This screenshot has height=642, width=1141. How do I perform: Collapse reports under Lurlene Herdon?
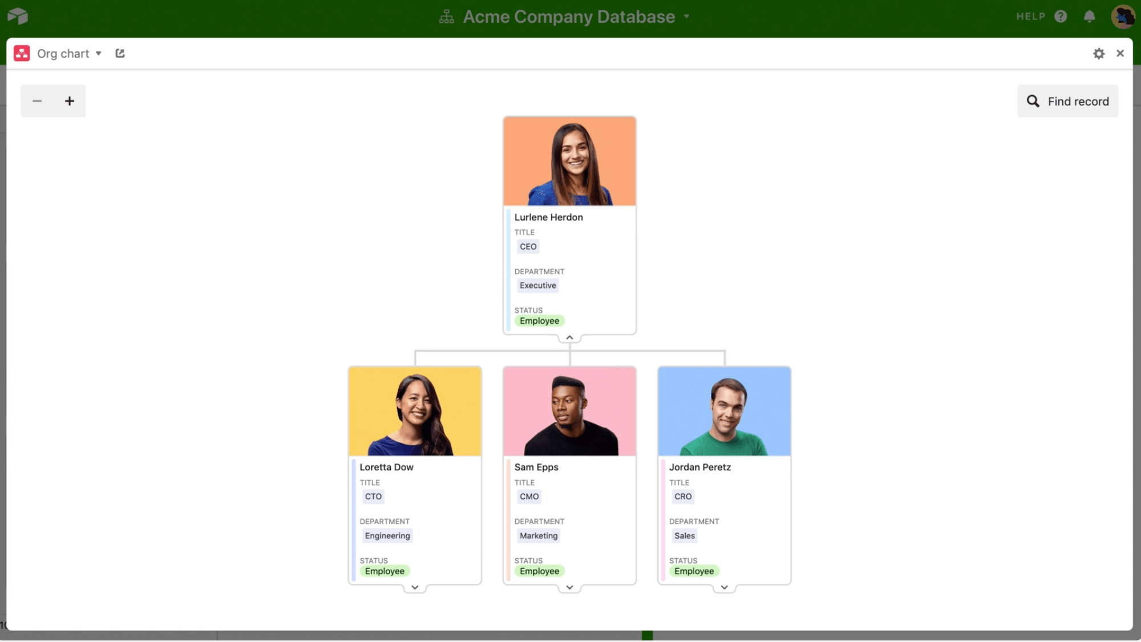[569, 338]
